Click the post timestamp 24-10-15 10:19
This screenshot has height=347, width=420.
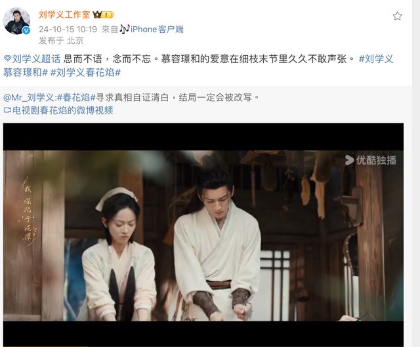(68, 29)
